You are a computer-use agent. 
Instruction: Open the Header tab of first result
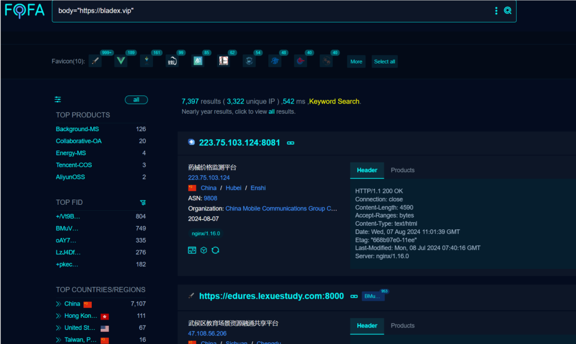[367, 170]
